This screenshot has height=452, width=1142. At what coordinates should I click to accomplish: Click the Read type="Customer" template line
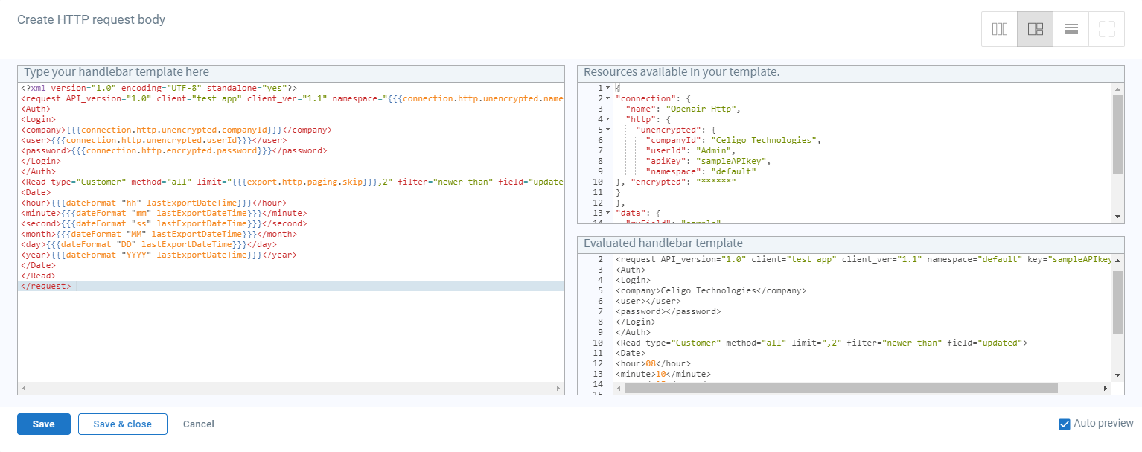[x=291, y=182]
